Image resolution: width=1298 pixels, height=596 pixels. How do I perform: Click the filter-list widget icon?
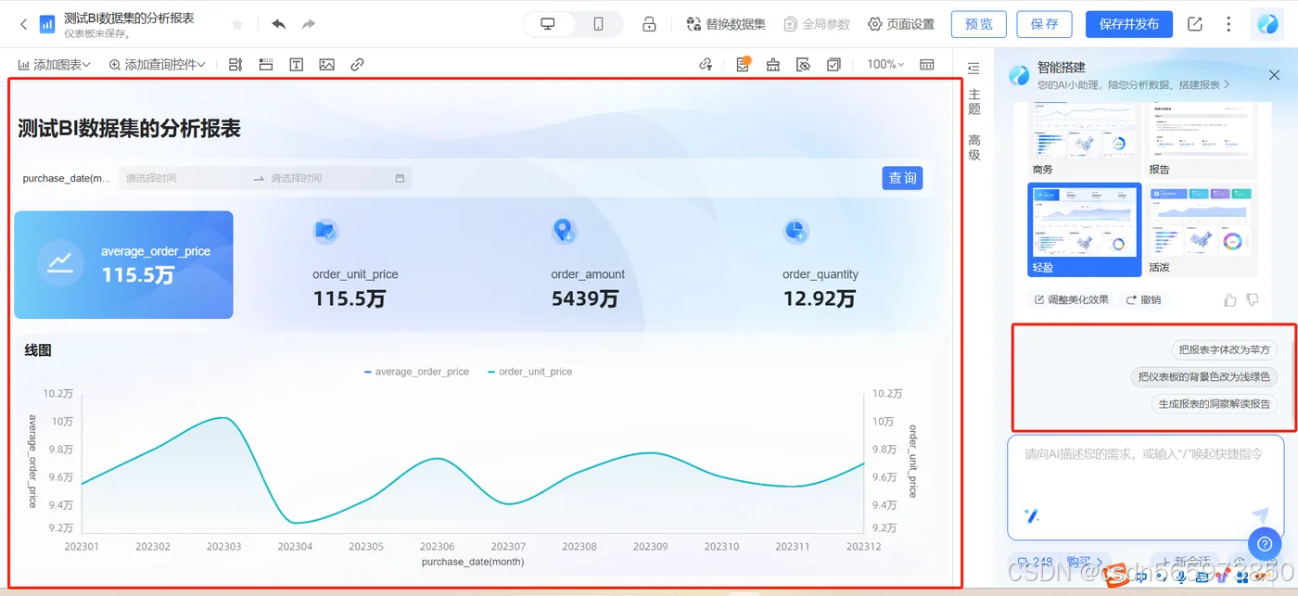[235, 65]
